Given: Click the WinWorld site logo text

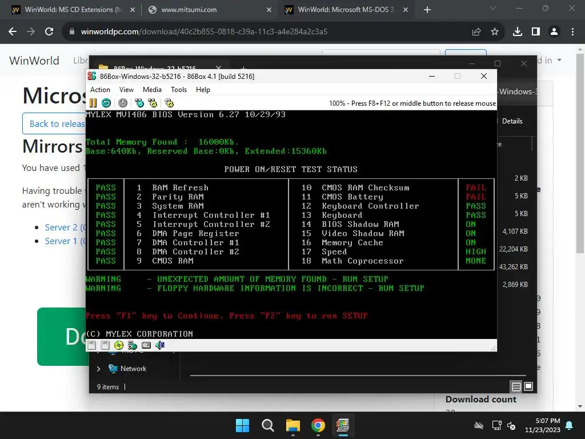Looking at the screenshot, I should tap(34, 61).
